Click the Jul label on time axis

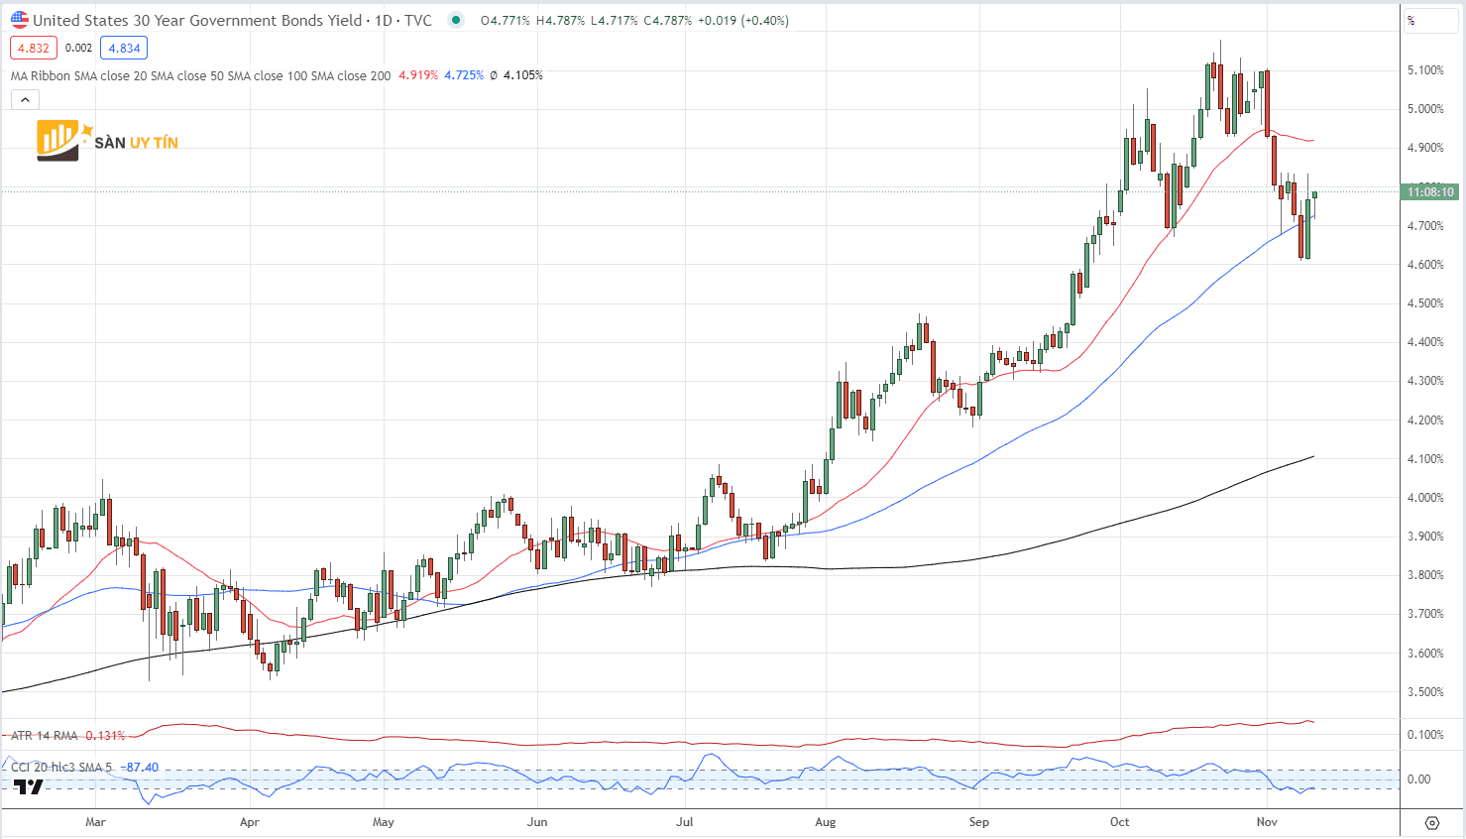(684, 822)
